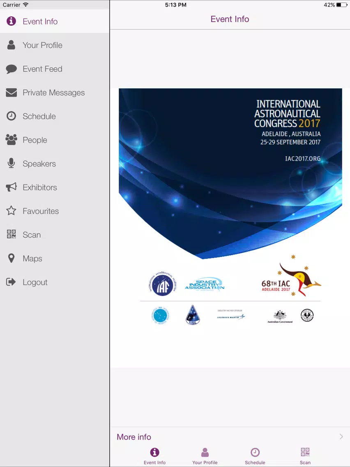The width and height of the screenshot is (350, 467).
Task: Tap the People group icon
Action: click(x=12, y=140)
